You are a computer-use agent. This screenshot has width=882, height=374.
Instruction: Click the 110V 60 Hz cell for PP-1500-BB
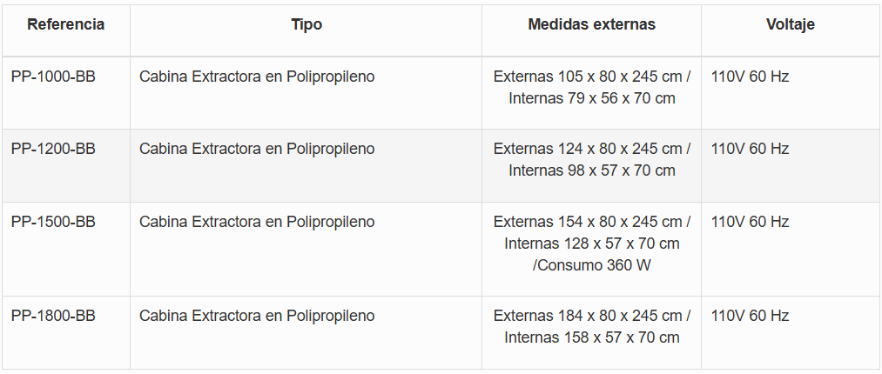[750, 222]
